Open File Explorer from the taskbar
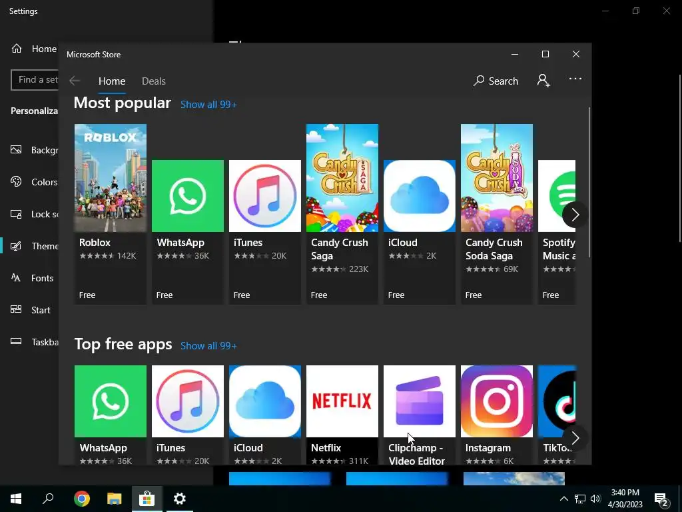The height and width of the screenshot is (512, 682). click(x=115, y=499)
